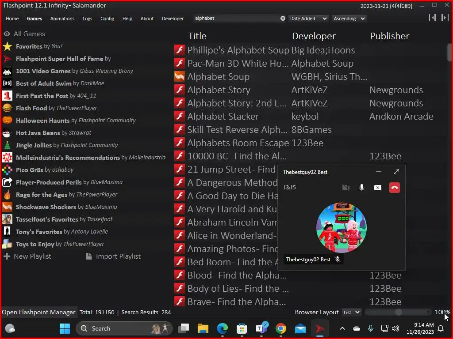Open File Explorer from taskbar

[x=203, y=328]
